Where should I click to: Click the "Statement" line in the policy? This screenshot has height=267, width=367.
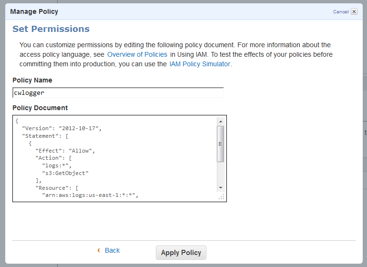pyautogui.click(x=45, y=136)
